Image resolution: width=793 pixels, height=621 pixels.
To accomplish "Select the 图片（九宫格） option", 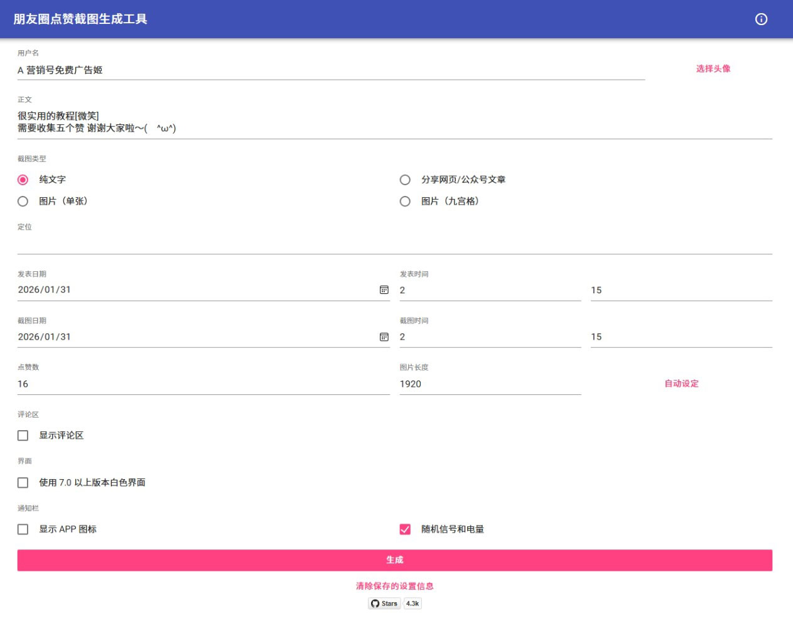I will point(404,201).
